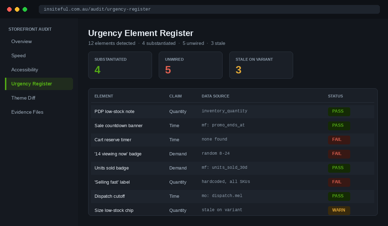The width and height of the screenshot is (388, 226).
Task: Select the 'Selling fast' label row
Action: point(232,182)
